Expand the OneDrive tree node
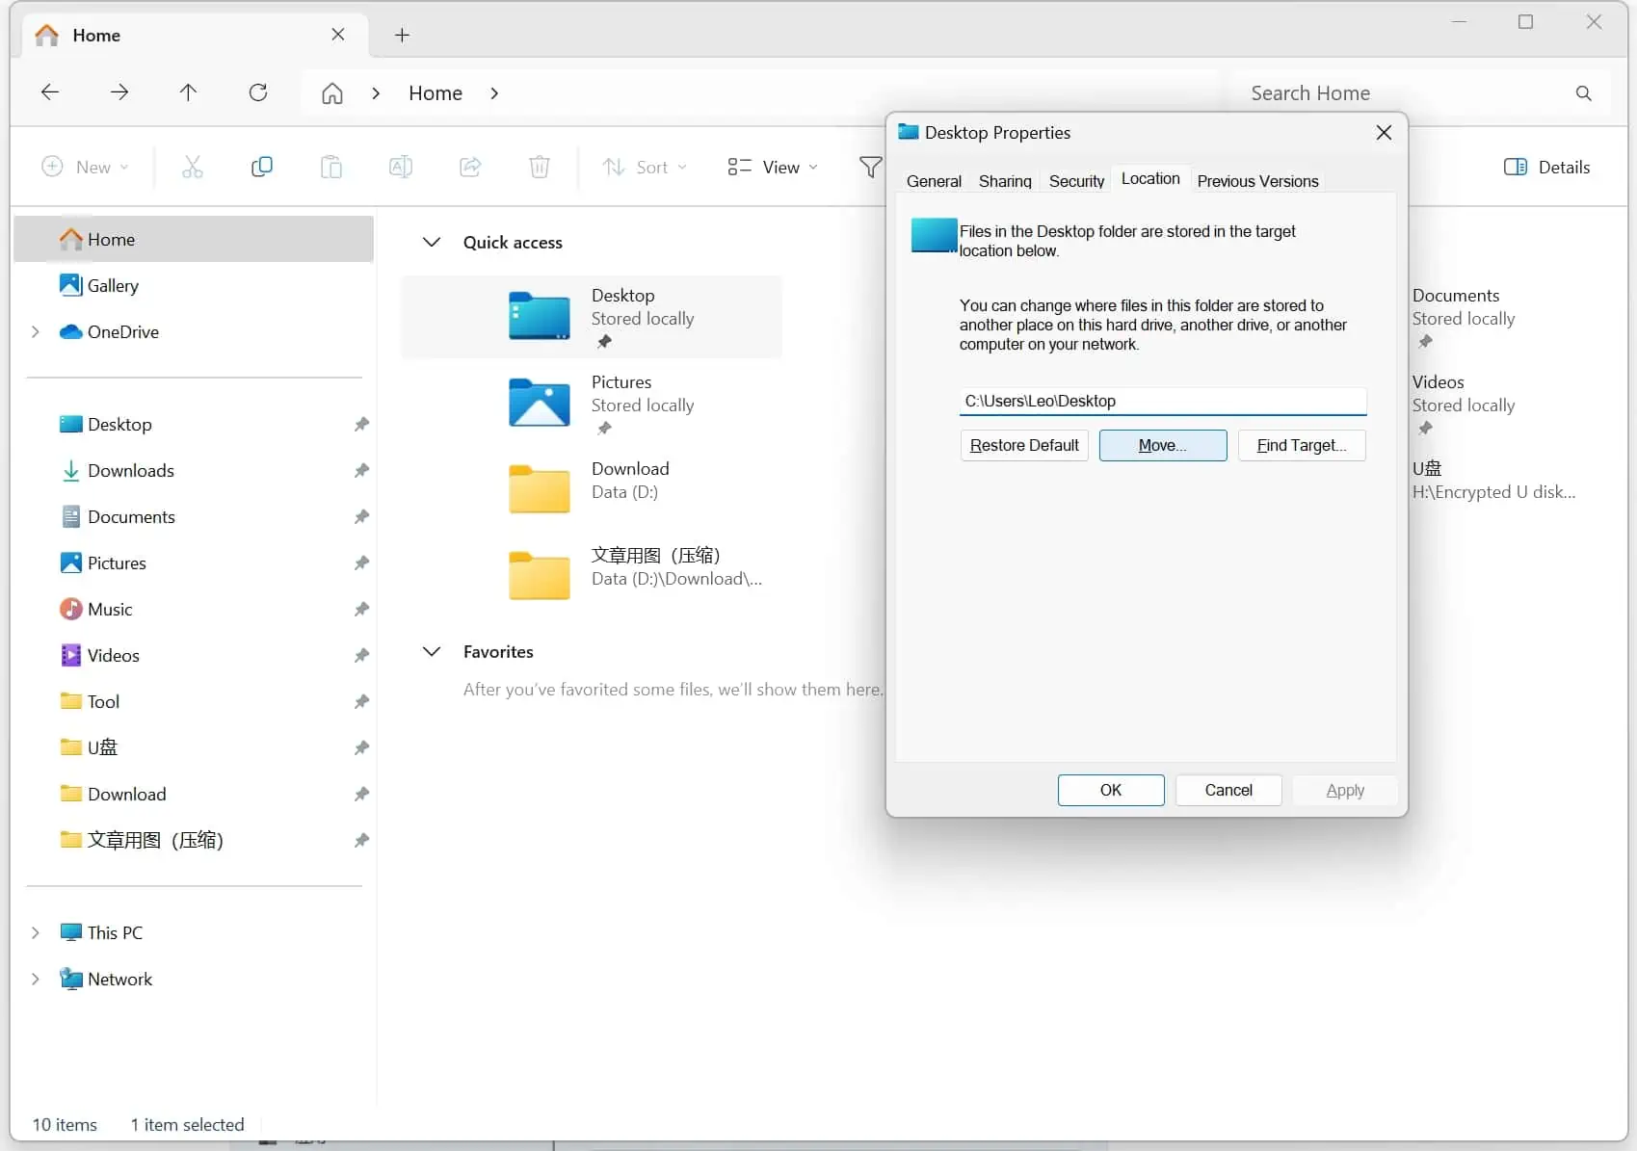This screenshot has height=1151, width=1637. click(x=36, y=332)
